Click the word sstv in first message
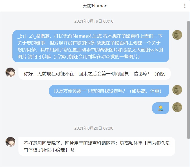190x167 pixels. click(x=154, y=50)
